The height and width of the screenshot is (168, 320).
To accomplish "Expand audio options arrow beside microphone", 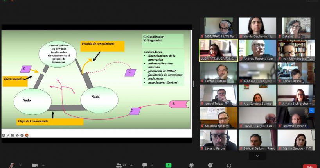I will (x=20, y=165).
